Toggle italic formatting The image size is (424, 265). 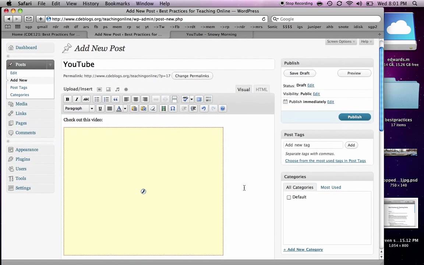point(77,99)
